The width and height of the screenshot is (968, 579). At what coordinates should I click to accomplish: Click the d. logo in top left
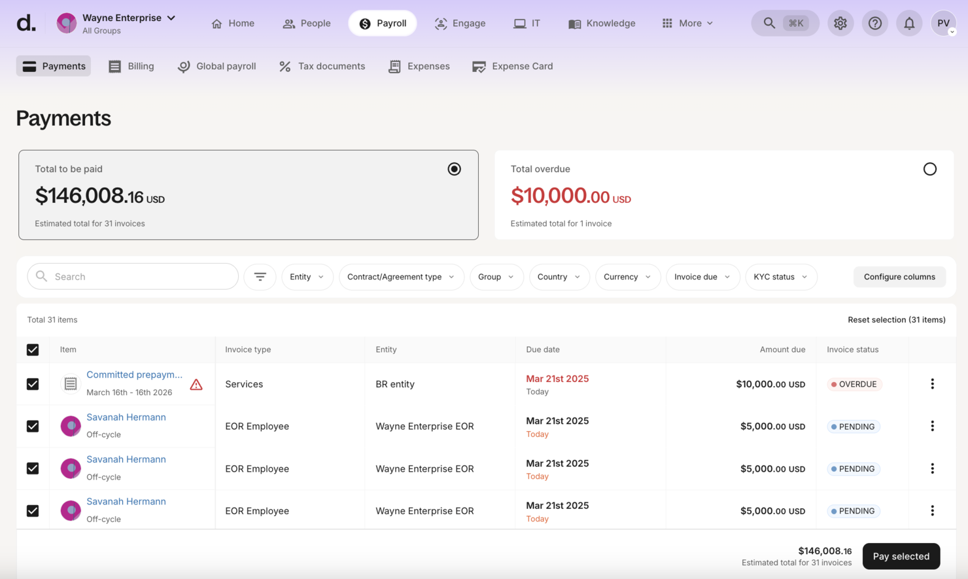click(26, 24)
